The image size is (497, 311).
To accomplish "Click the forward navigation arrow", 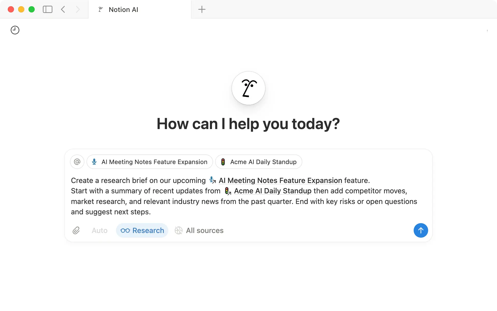I will click(78, 9).
